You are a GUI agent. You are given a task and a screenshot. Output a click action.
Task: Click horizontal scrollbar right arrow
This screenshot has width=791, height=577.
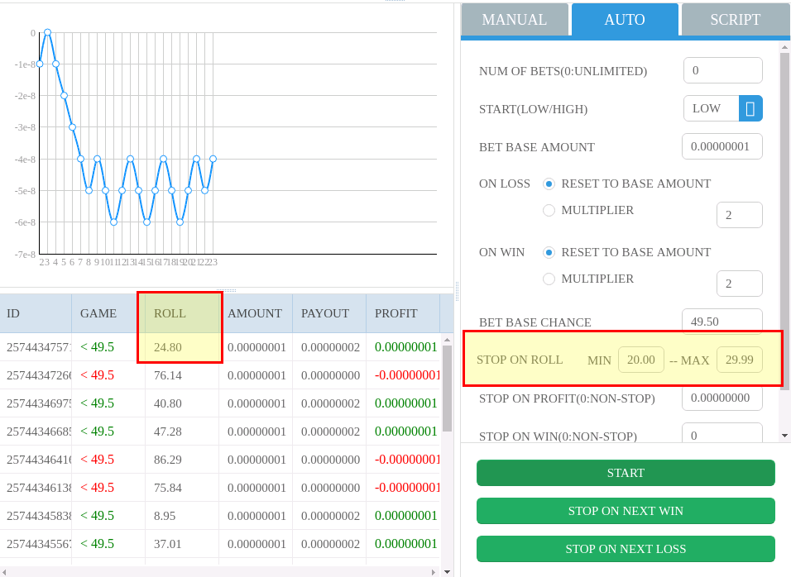point(434,572)
